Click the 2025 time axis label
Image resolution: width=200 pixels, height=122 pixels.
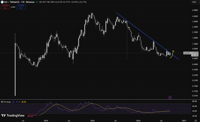point(92,121)
